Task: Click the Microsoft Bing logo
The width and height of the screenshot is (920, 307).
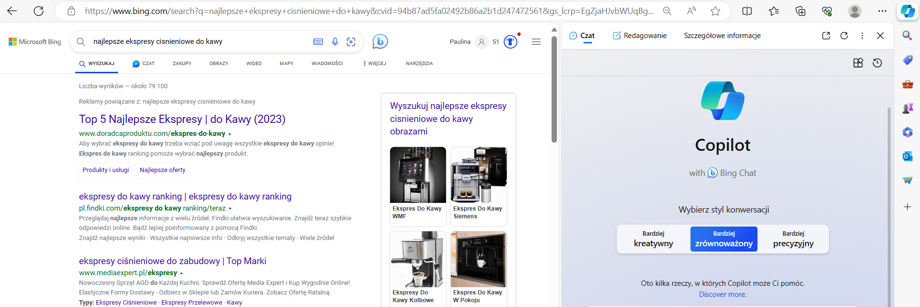Action: pos(35,42)
